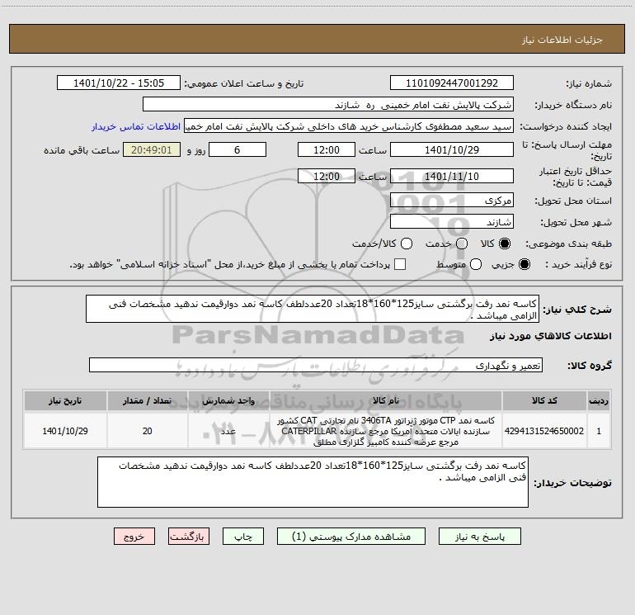Click the ساعت باقی مانده label
This screenshot has height=615, width=635.
(x=82, y=150)
